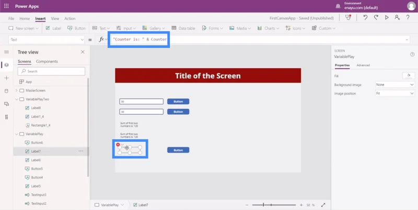Open the Icons dropdown
The width and height of the screenshot is (418, 210).
coord(295,28)
